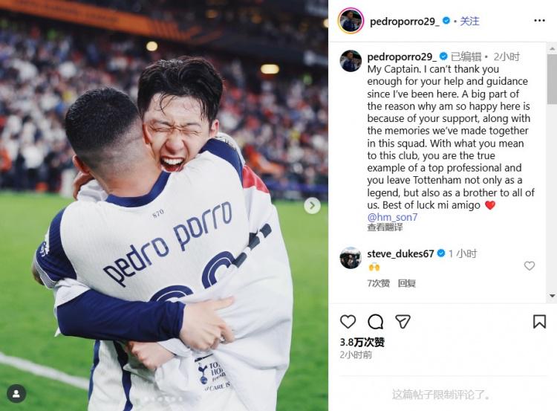Click scrollbar up arrow in comments
This screenshot has width=557, height=411.
[x=552, y=48]
